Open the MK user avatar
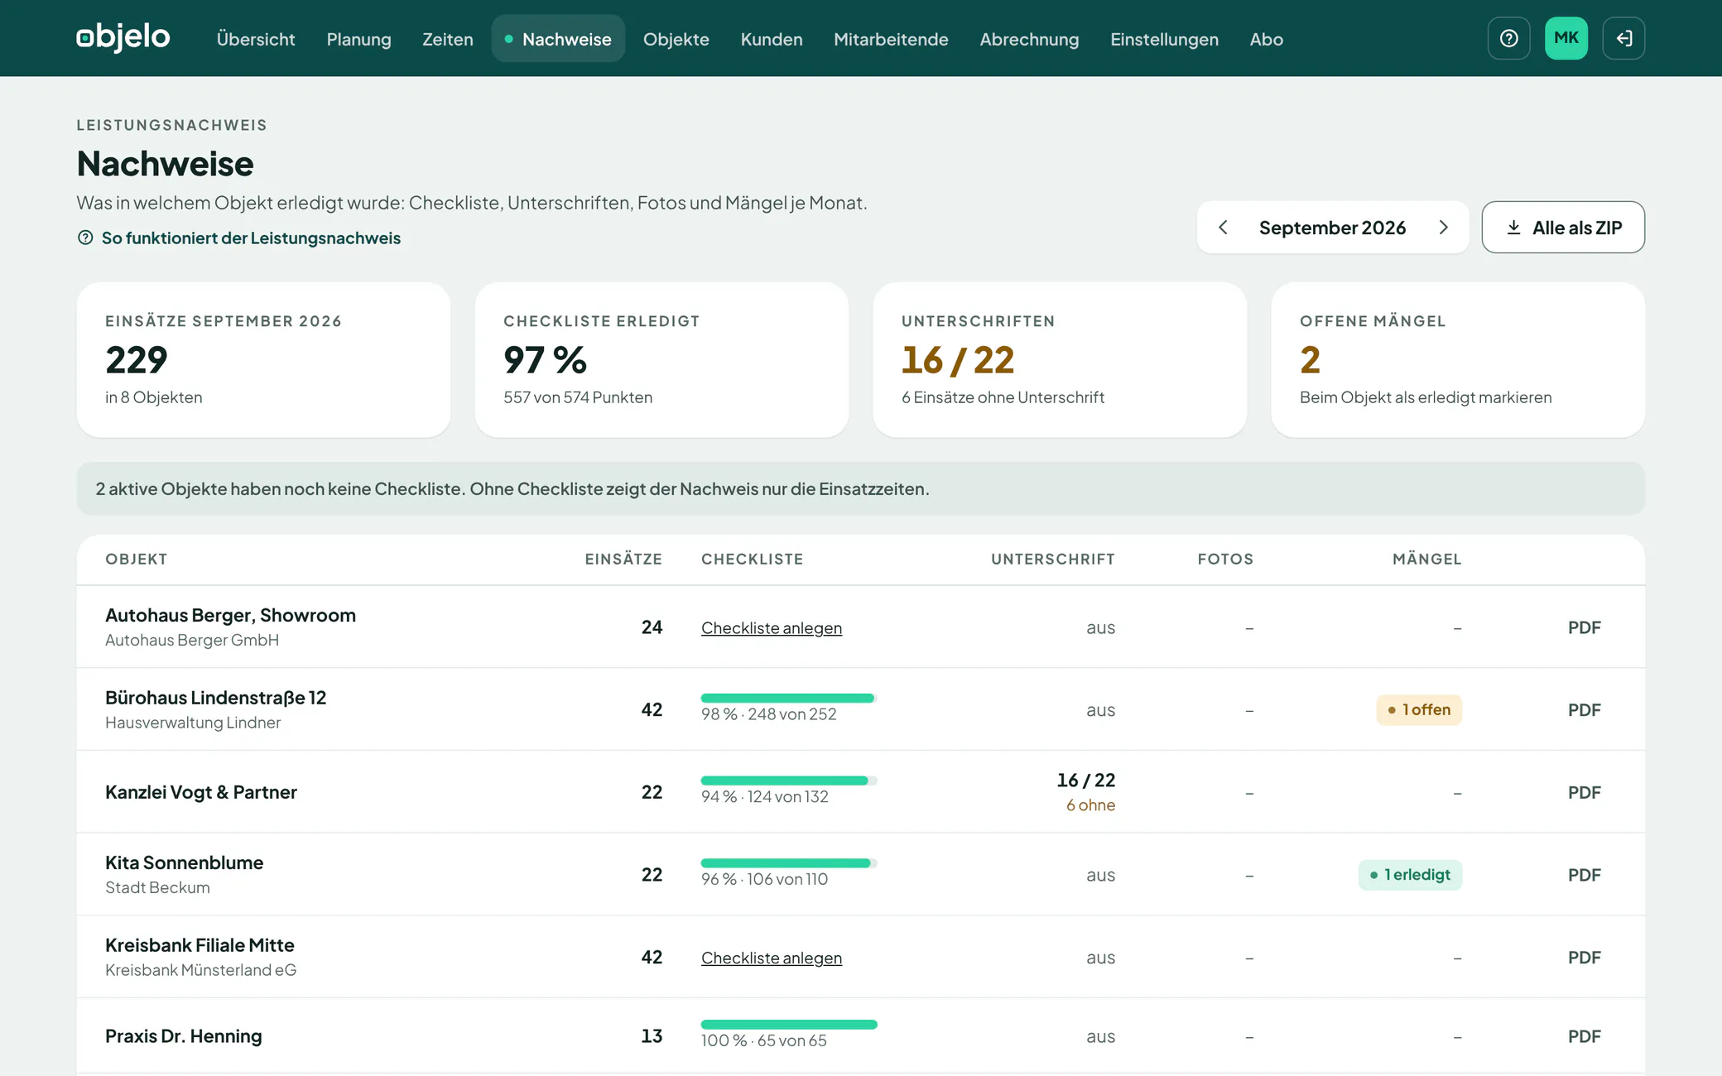The width and height of the screenshot is (1722, 1076). click(x=1566, y=38)
